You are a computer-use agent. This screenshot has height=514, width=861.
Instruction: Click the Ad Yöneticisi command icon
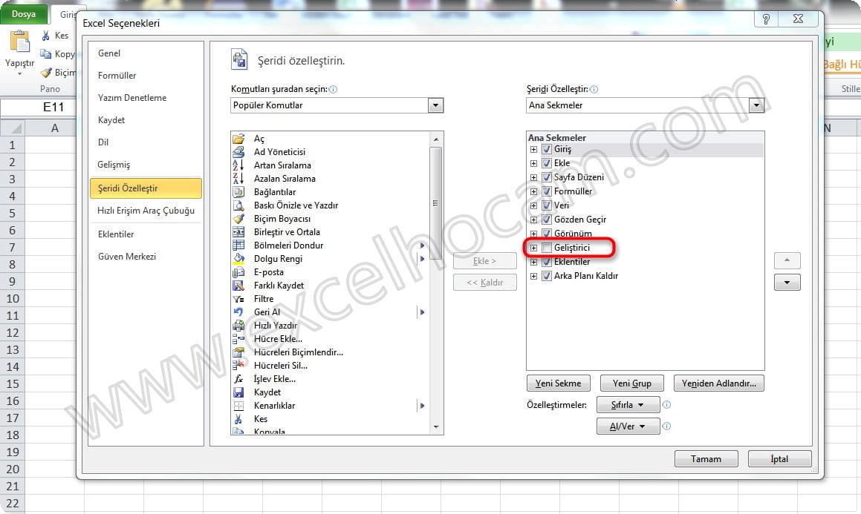(238, 152)
